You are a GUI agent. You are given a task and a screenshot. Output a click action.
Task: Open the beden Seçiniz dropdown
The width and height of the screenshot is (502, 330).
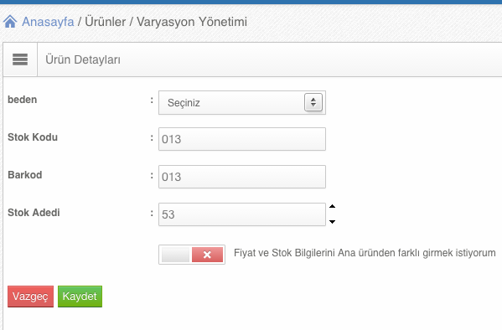(242, 103)
